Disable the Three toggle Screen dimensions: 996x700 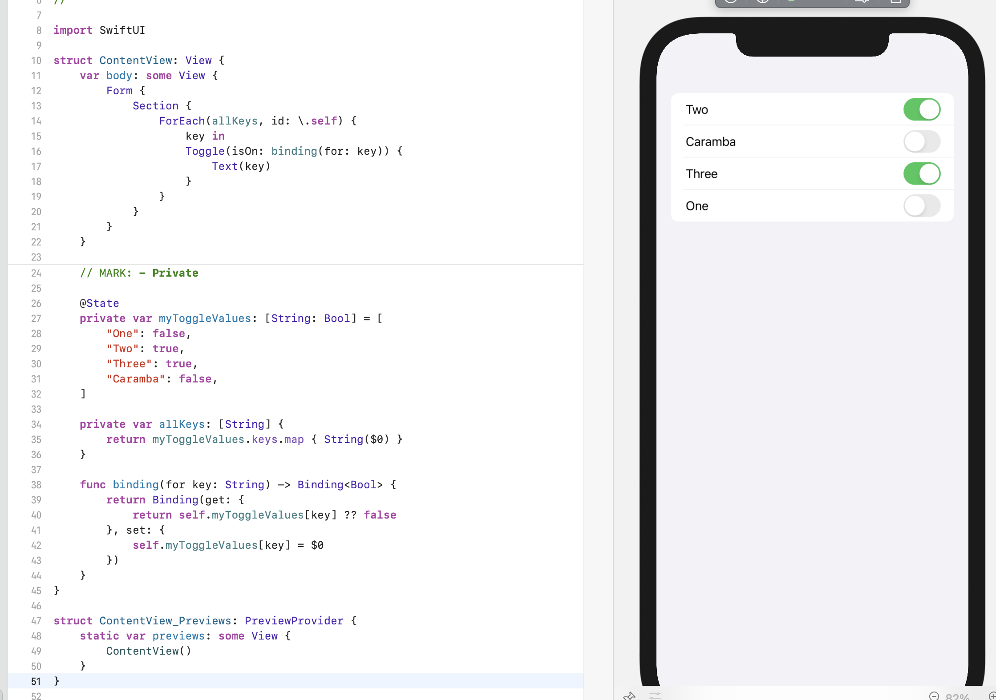pyautogui.click(x=922, y=173)
